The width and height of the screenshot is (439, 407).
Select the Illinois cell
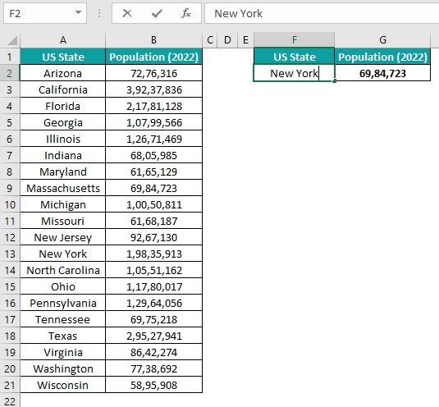coord(63,139)
